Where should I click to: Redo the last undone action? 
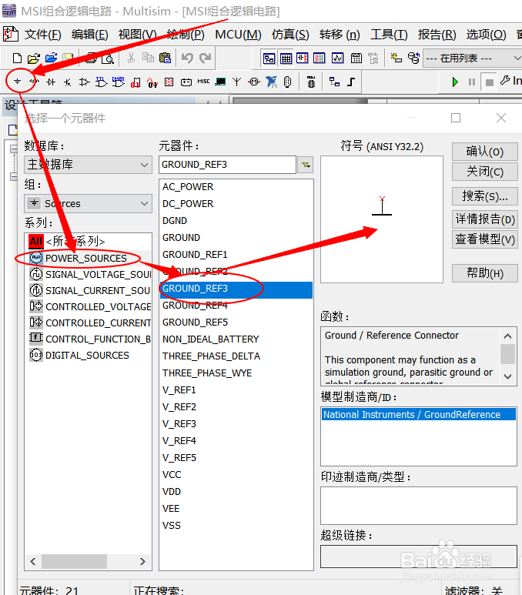[x=205, y=58]
